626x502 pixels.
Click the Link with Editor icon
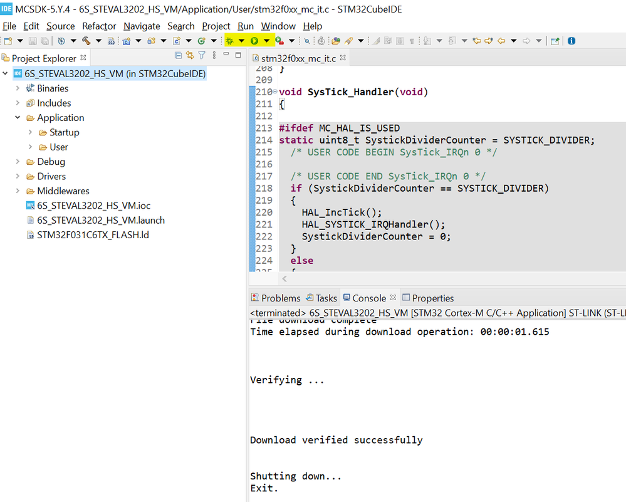(x=190, y=56)
